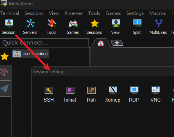Open the Servers toolbar icon

30,27
